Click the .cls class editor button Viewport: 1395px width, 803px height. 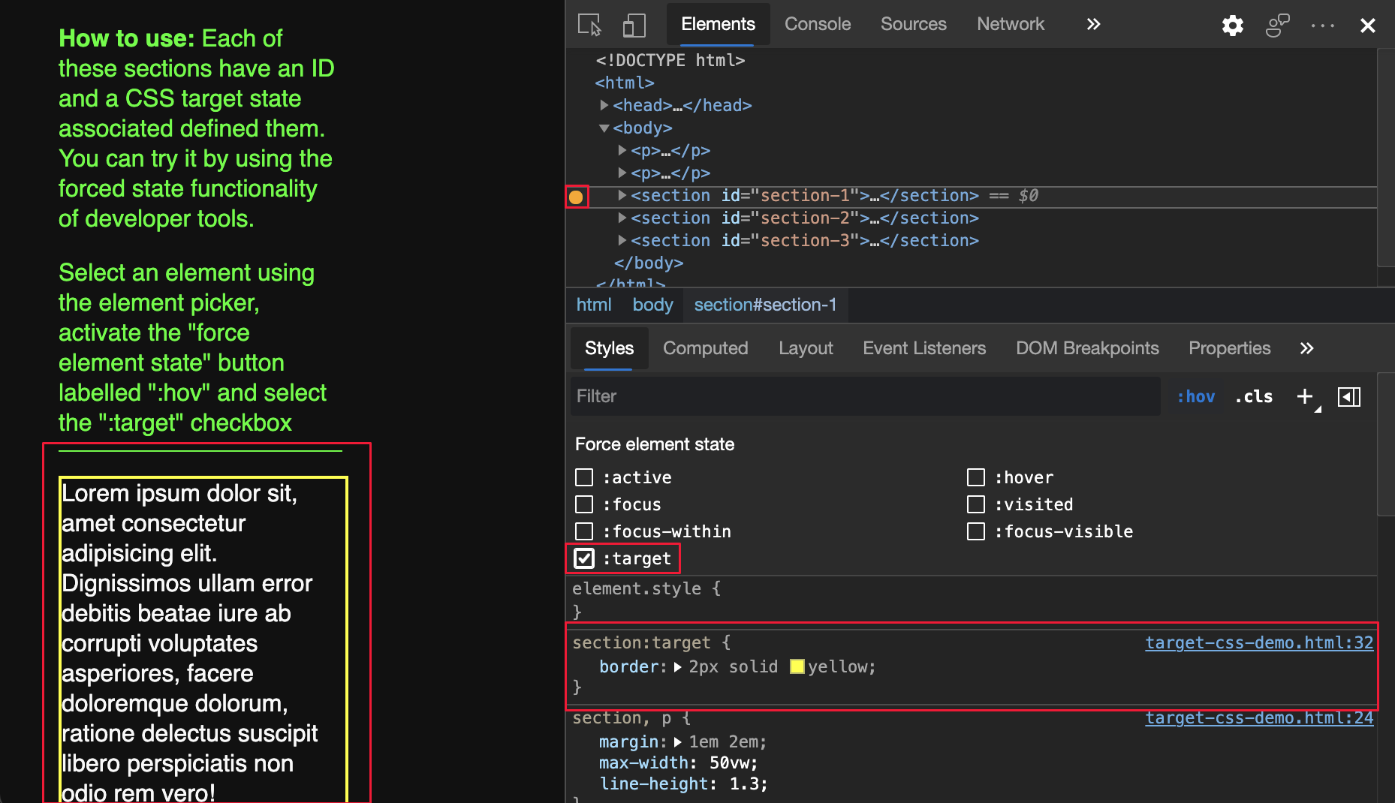click(x=1252, y=396)
